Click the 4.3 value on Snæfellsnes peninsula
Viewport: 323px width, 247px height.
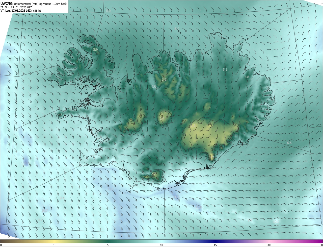coord(60,115)
